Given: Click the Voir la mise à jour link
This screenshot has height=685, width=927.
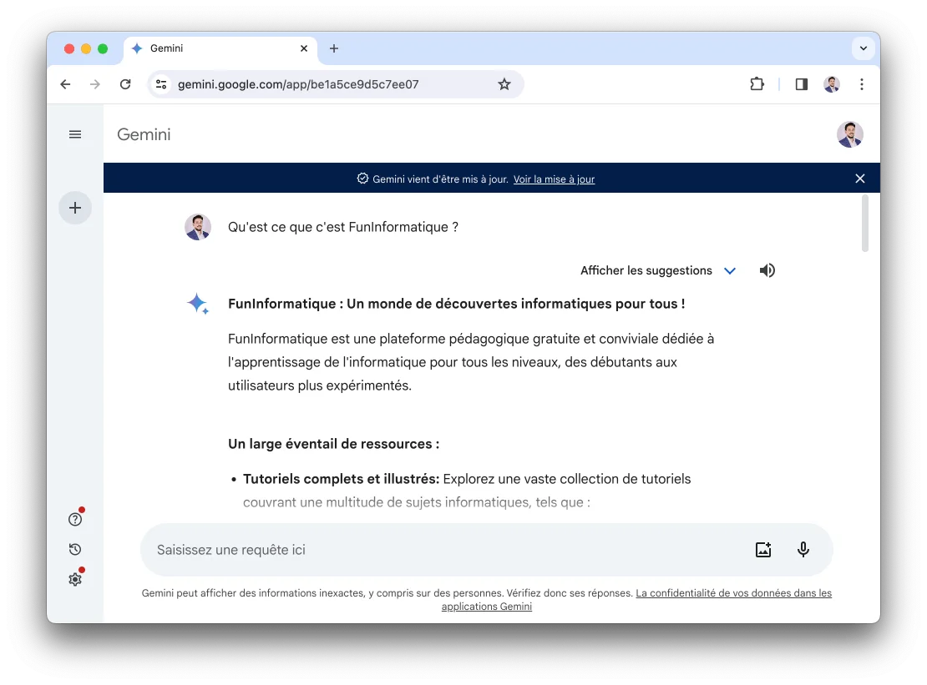Looking at the screenshot, I should coord(554,179).
